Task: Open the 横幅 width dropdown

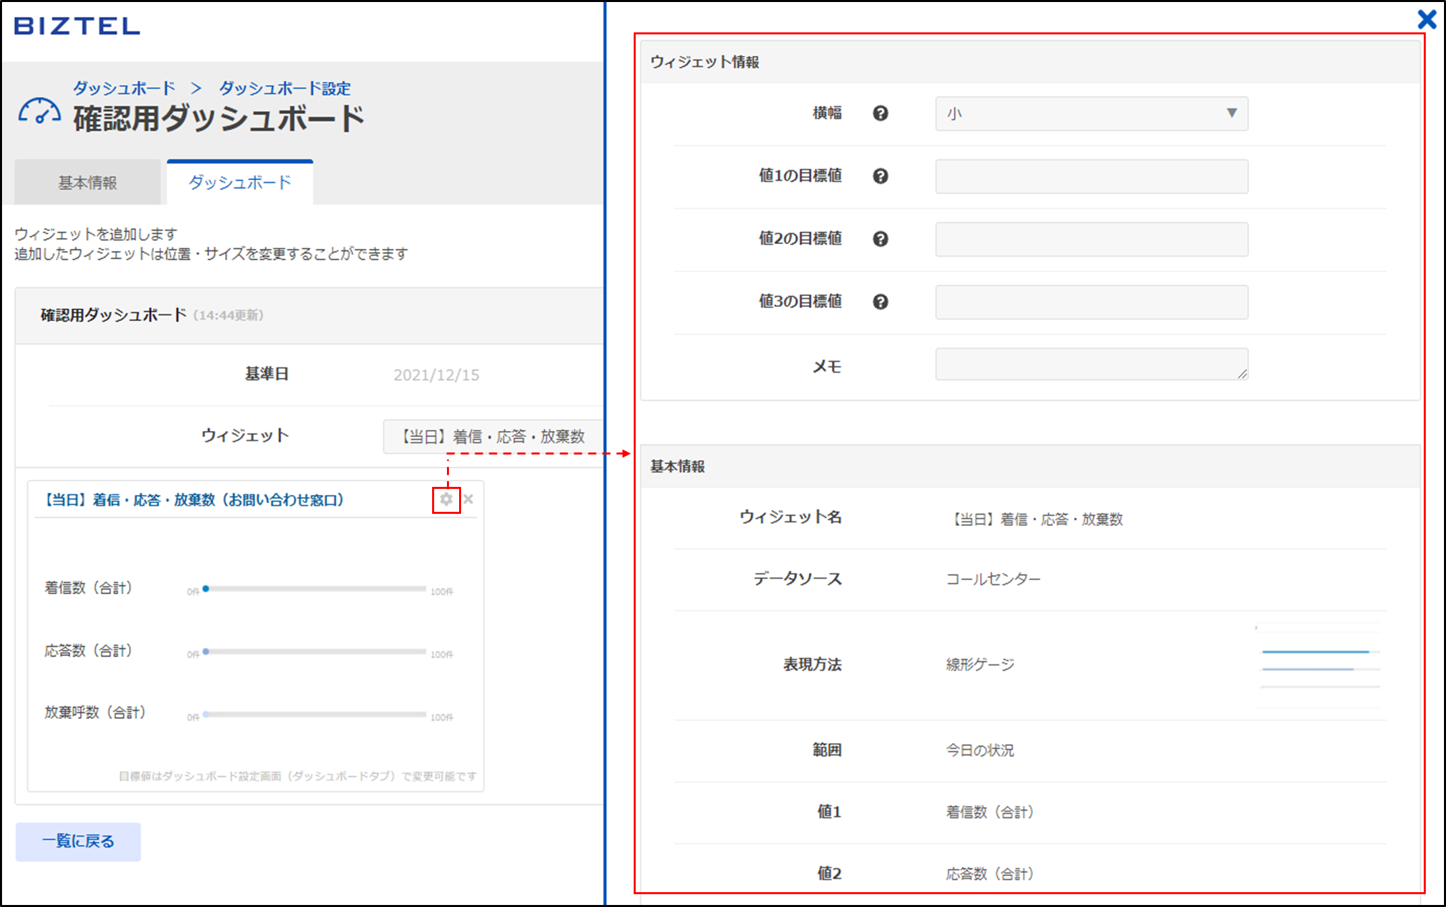Action: (x=1091, y=113)
